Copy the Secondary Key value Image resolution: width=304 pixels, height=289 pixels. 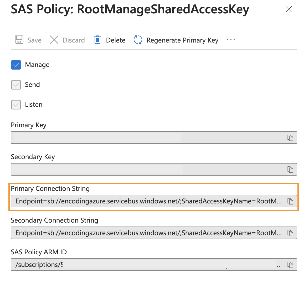pos(291,169)
